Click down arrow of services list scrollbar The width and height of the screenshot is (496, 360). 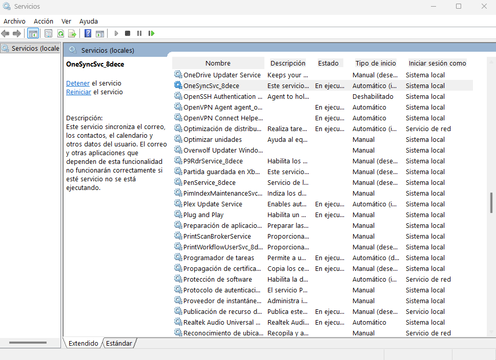tap(491, 331)
